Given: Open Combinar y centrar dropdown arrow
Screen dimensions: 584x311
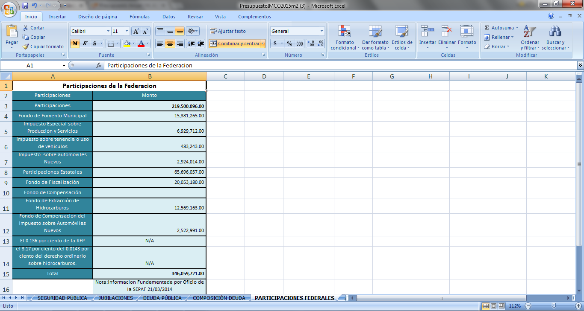Looking at the screenshot, I should (263, 44).
